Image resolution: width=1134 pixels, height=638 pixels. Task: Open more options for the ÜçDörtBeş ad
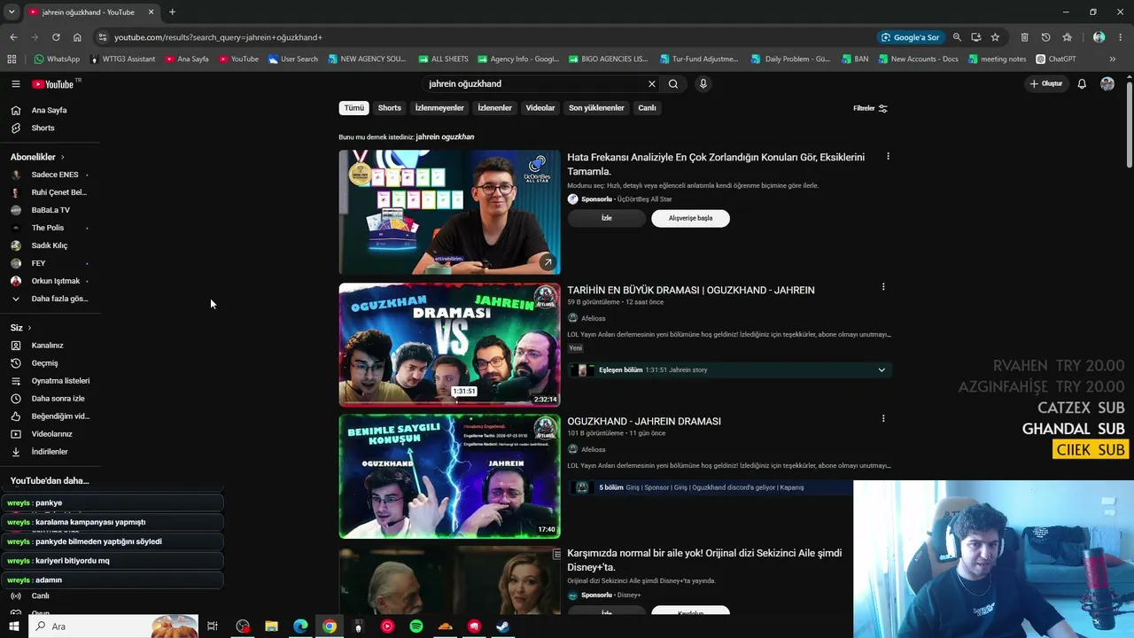click(x=888, y=157)
